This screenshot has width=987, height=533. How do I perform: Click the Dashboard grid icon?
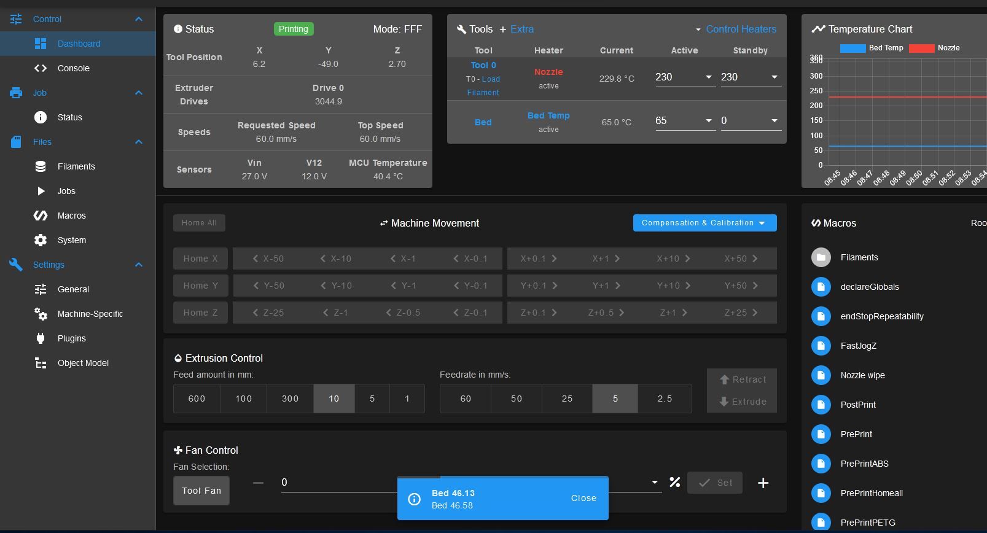[x=41, y=44]
